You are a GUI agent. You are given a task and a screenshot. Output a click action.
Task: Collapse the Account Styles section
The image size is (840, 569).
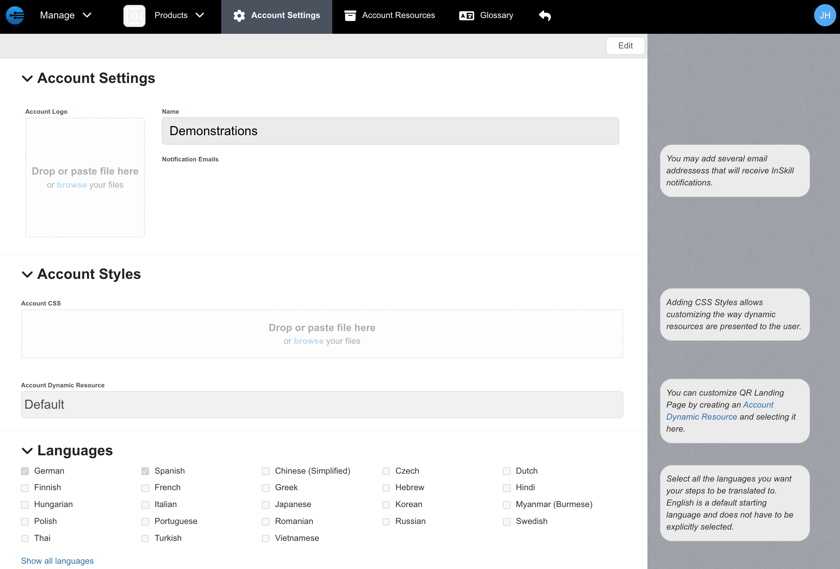pyautogui.click(x=27, y=274)
